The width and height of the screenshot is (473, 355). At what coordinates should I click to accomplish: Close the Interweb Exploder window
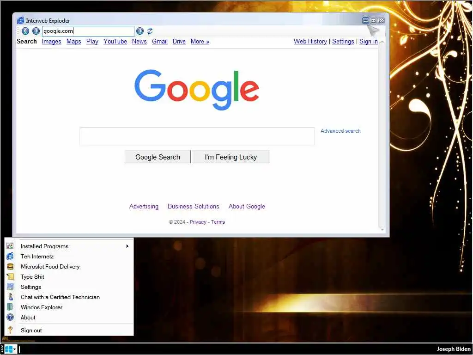pos(381,20)
